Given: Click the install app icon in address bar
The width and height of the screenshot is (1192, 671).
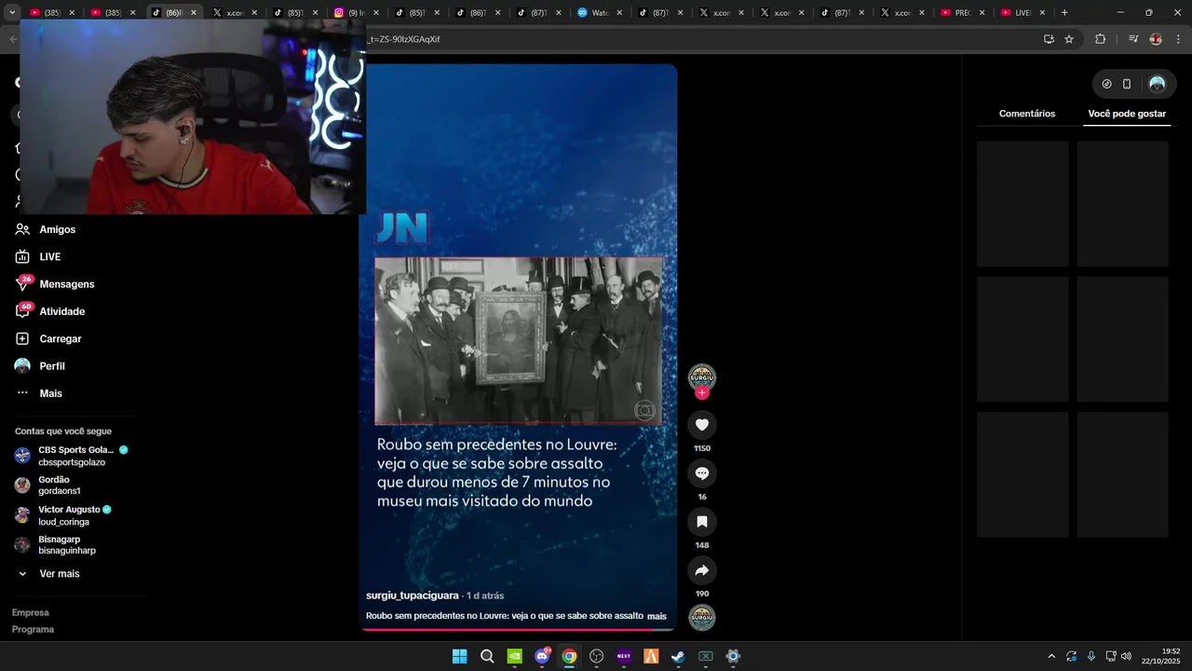Looking at the screenshot, I should 1049,39.
